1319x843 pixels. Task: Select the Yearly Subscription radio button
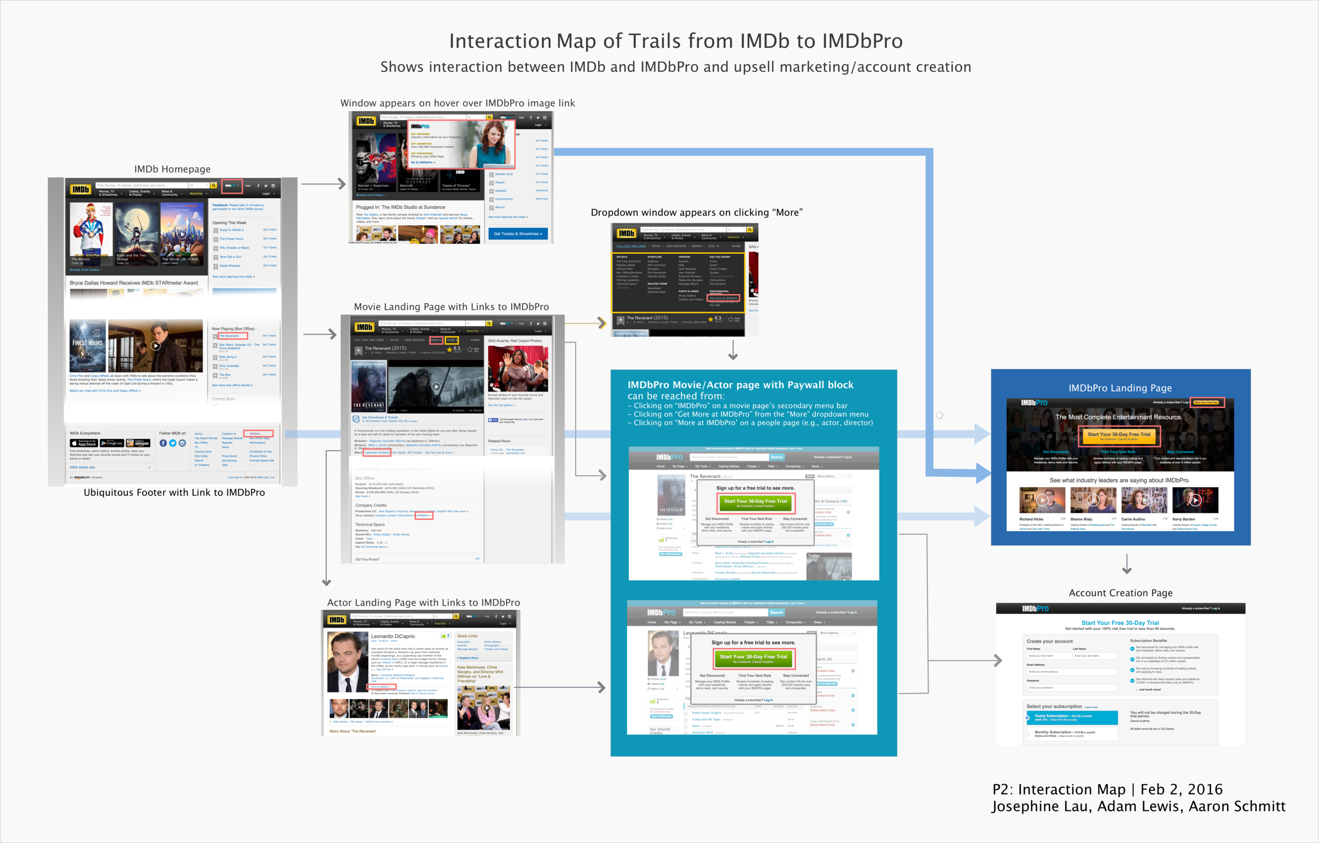click(1028, 717)
